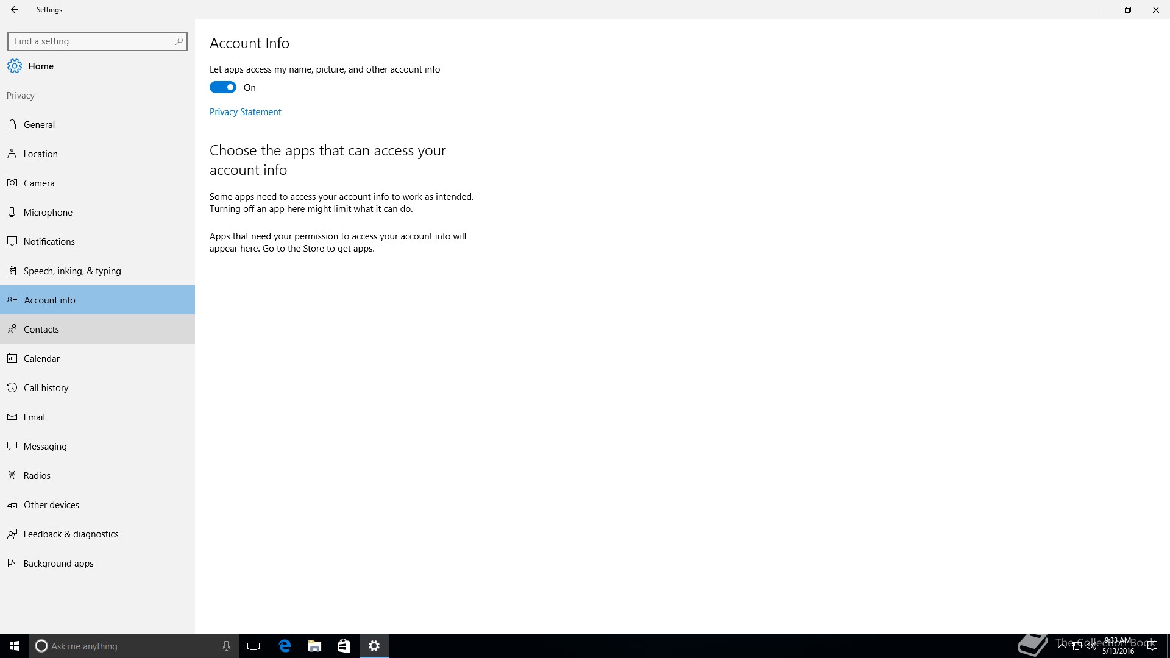
Task: Click the Calendar sidebar icon
Action: [12, 358]
